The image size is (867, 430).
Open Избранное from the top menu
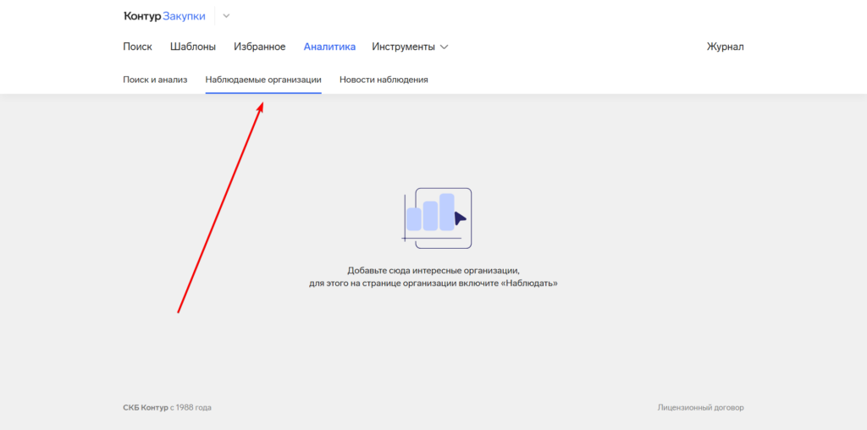258,47
